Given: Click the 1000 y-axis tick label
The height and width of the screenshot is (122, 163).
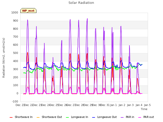Looking at the screenshot, I should click(15, 12).
